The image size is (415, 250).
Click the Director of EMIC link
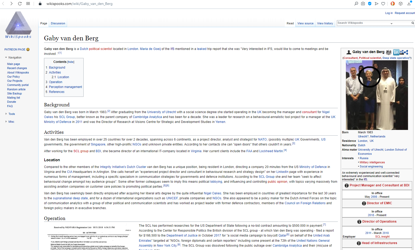coord(379,203)
